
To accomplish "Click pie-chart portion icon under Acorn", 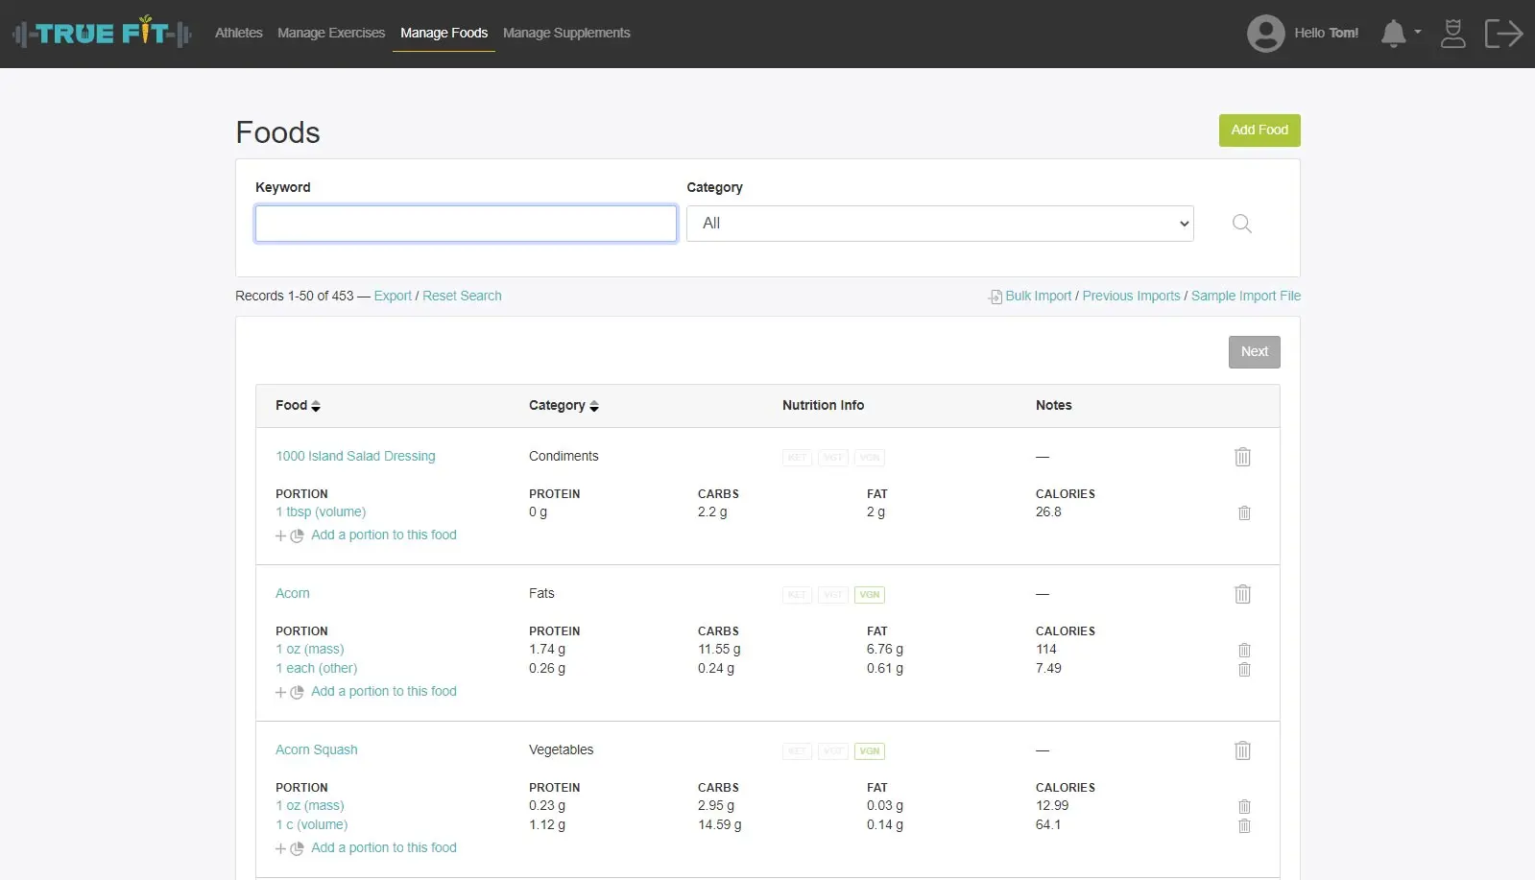I will [297, 692].
